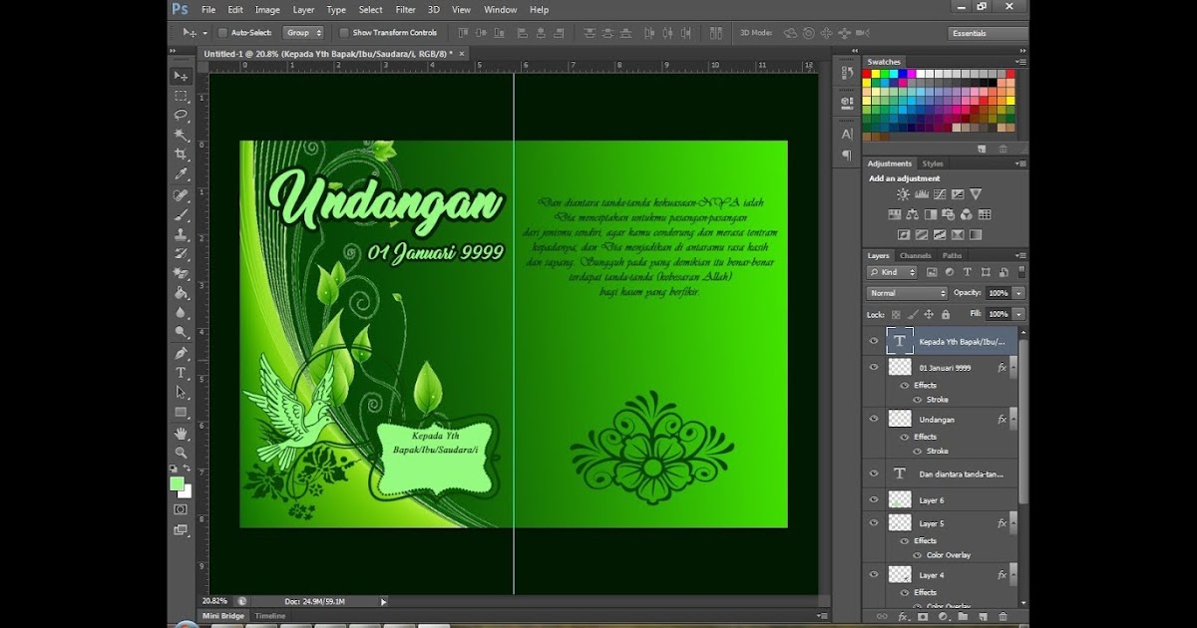The image size is (1197, 628).
Task: Select the Horizontal Type tool
Action: point(181,373)
